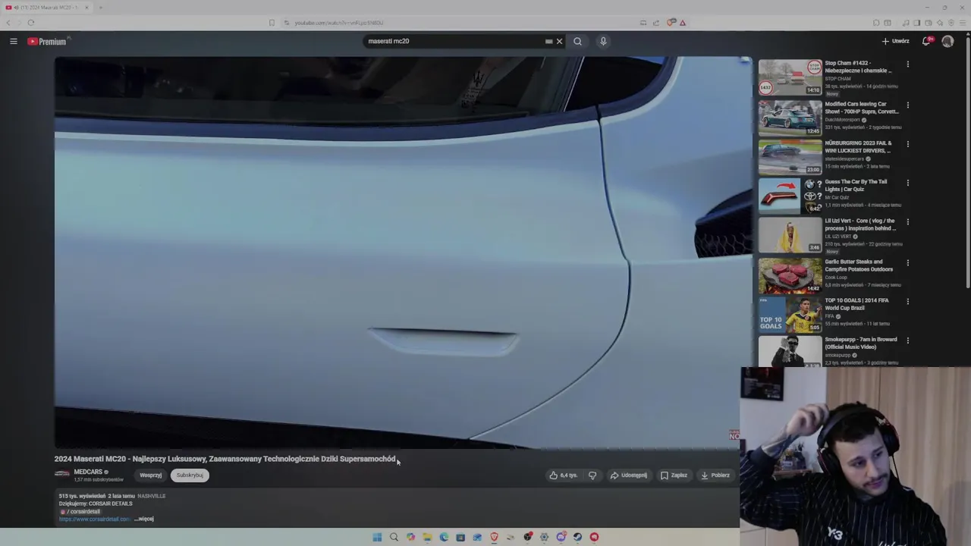Go to YouTube Premium home logo
This screenshot has width=971, height=546.
(47, 41)
